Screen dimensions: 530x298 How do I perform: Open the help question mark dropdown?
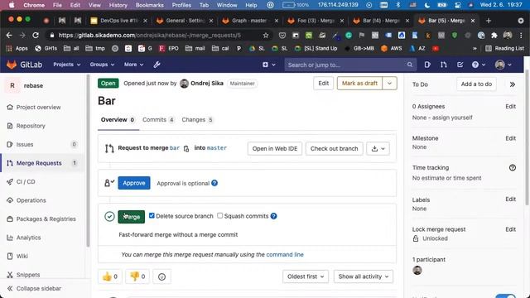pyautogui.click(x=479, y=65)
